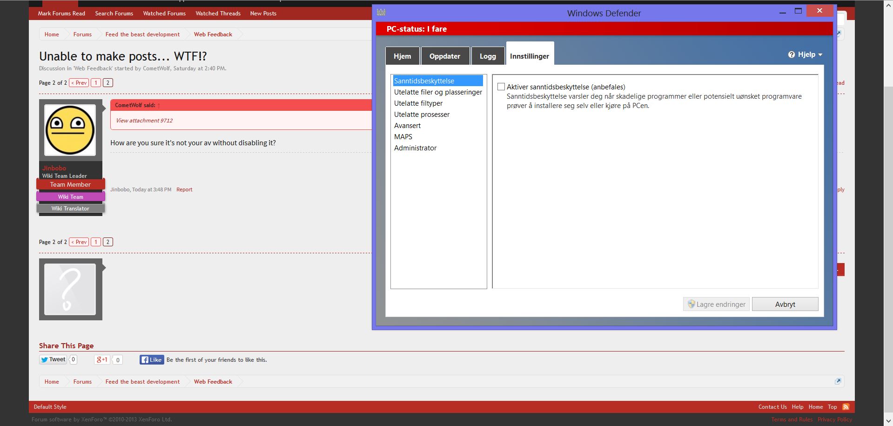
Task: Select Utelatte filer og plasseringer
Action: coord(438,92)
